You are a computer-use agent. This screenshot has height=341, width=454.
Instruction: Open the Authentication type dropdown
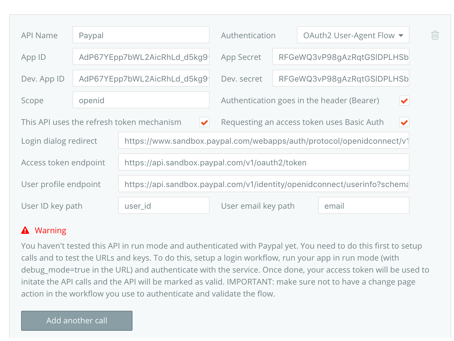(x=353, y=35)
